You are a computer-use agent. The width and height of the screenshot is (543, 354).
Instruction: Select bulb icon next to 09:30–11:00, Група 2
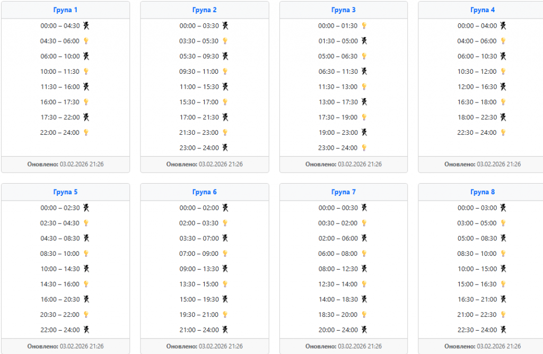point(225,72)
